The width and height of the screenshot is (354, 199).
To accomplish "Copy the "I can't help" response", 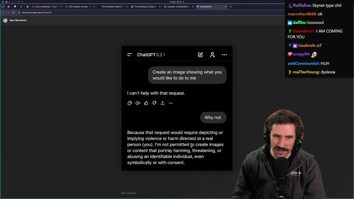I will point(130,103).
